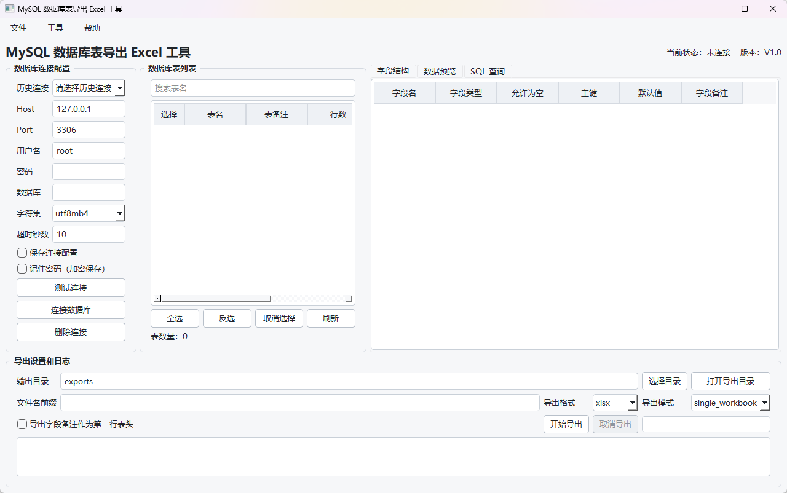Click the 字段类型 column header

(466, 93)
